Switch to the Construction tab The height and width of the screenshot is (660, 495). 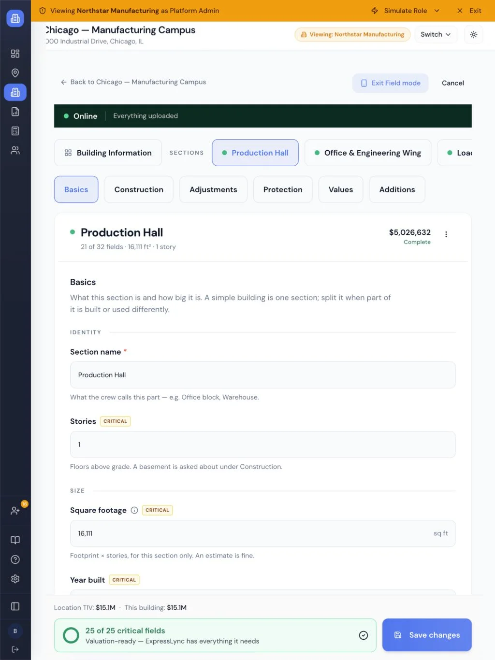pos(139,189)
